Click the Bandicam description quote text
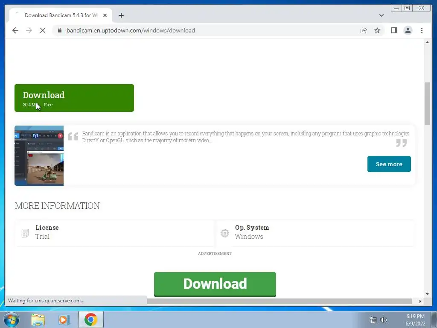437x328 pixels. pos(245,137)
